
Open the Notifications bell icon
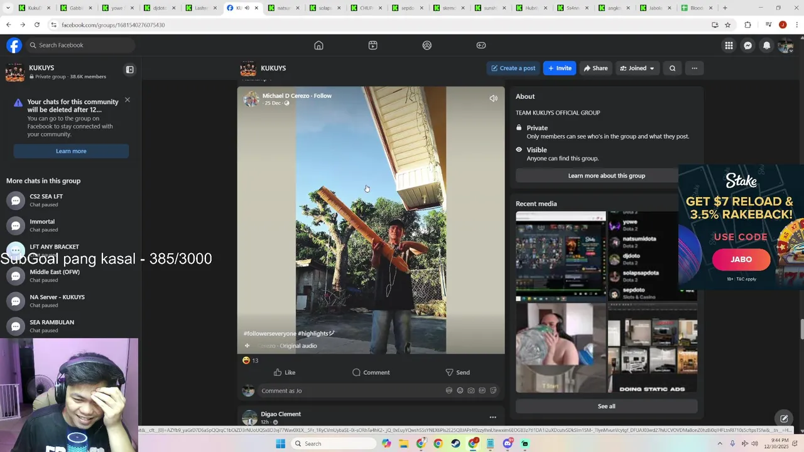(x=766, y=45)
